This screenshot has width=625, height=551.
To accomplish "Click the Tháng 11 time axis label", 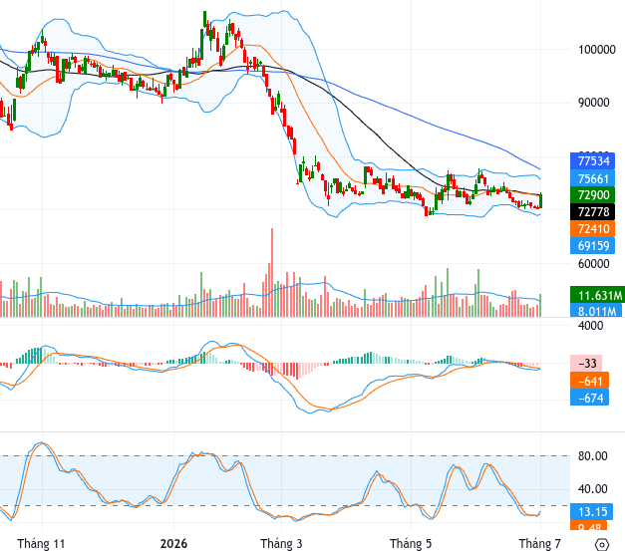I will tap(41, 544).
